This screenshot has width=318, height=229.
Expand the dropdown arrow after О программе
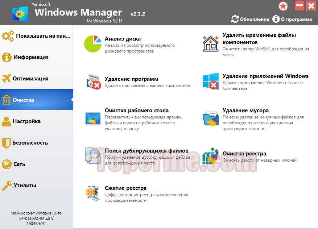(x=315, y=20)
